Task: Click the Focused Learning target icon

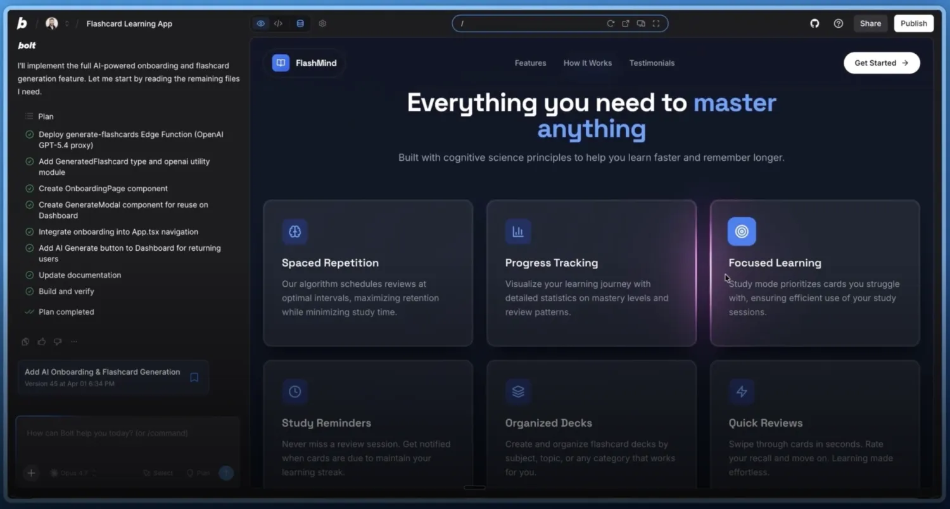Action: (742, 232)
